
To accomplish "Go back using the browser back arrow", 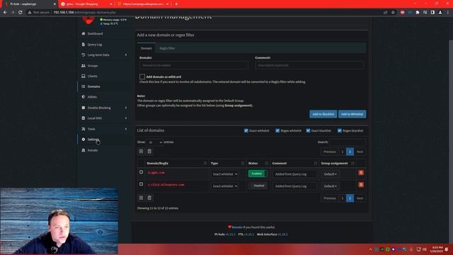I will click(x=5, y=13).
